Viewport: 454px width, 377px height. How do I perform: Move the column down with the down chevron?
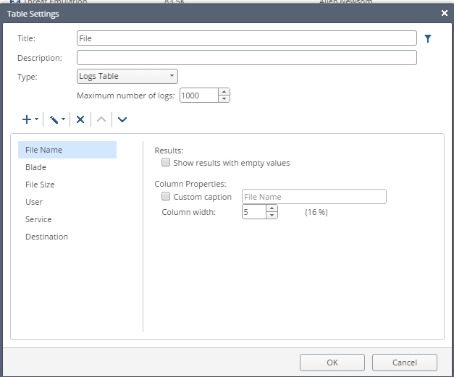coord(122,119)
